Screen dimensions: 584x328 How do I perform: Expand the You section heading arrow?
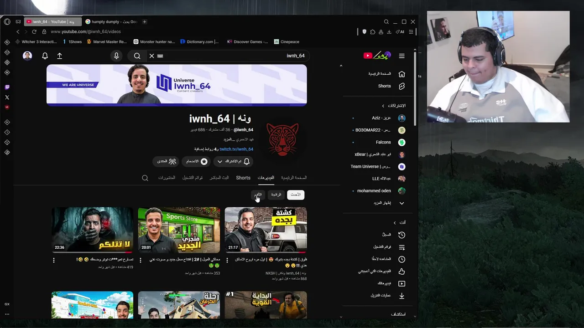395,222
